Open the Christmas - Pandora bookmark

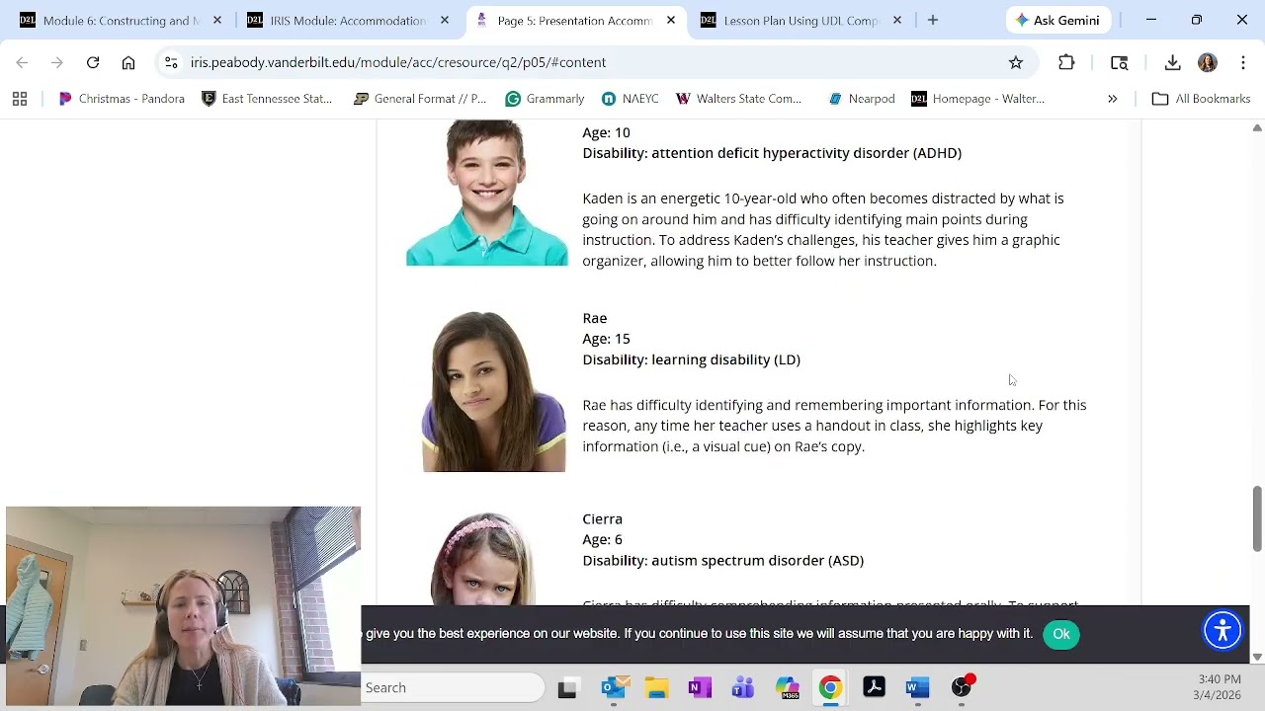(122, 99)
